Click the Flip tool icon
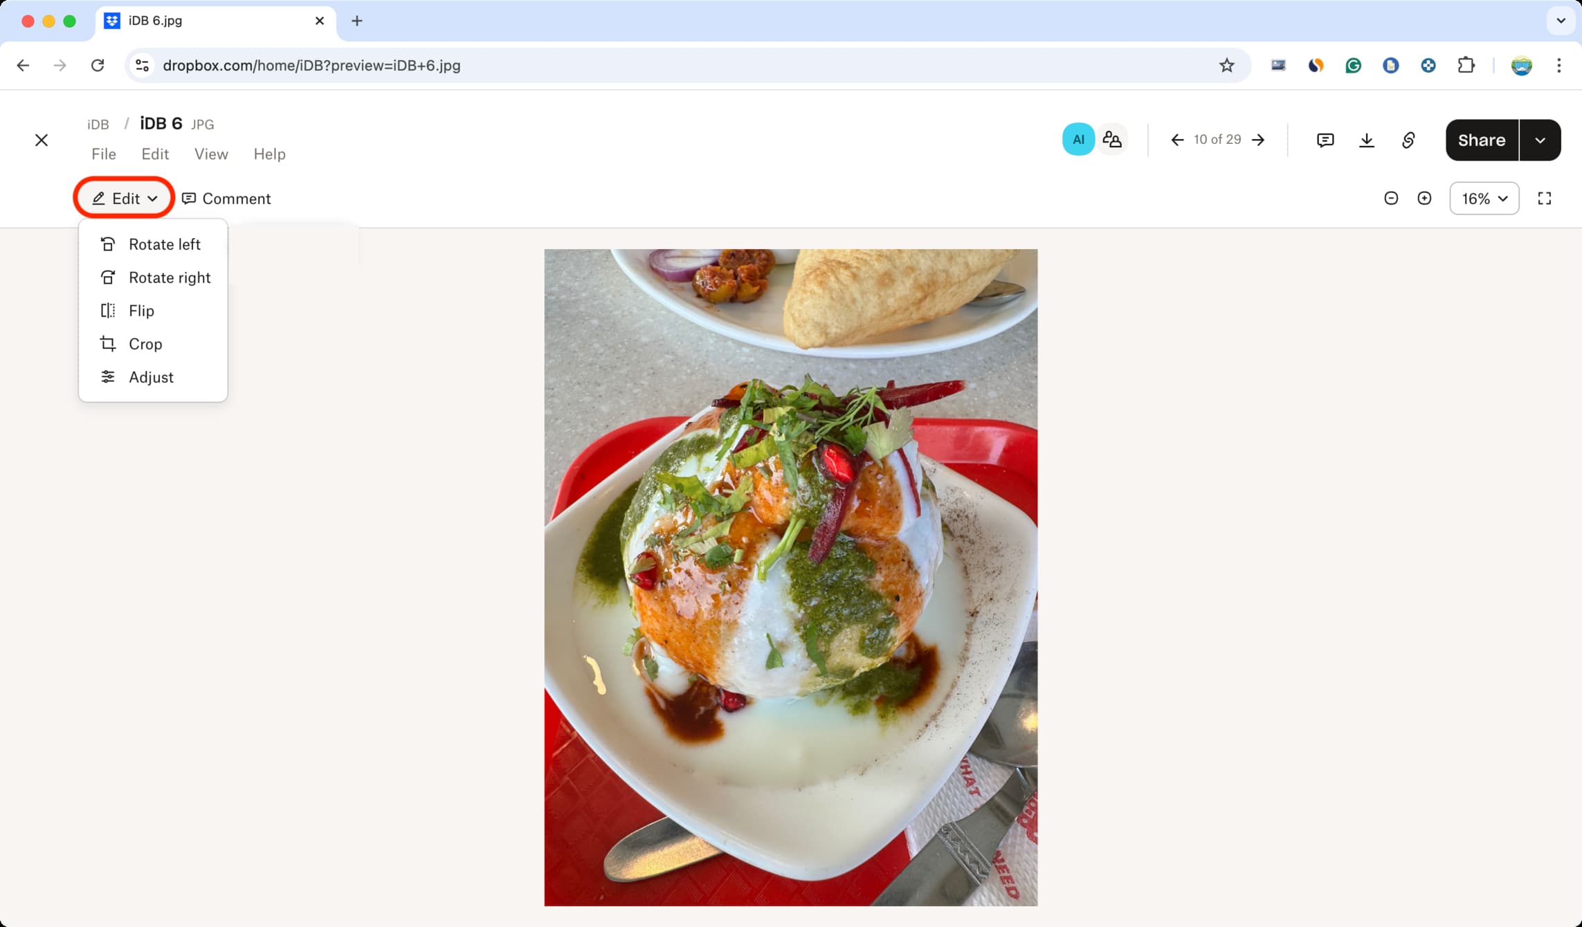This screenshot has height=927, width=1582. point(107,310)
